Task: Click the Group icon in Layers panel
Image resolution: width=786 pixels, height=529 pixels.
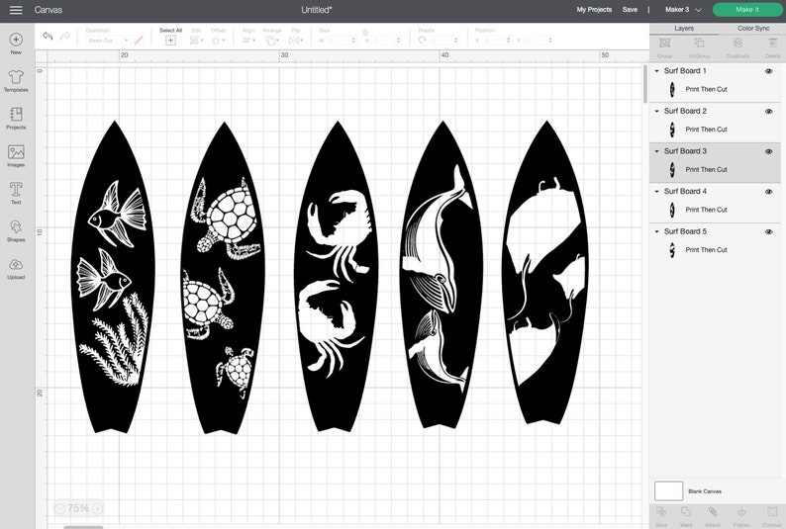Action: (x=664, y=44)
